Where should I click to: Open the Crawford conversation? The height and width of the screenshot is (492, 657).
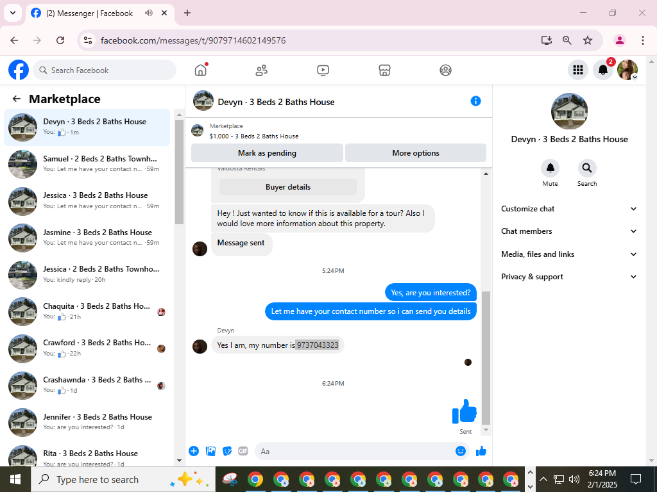tap(87, 348)
